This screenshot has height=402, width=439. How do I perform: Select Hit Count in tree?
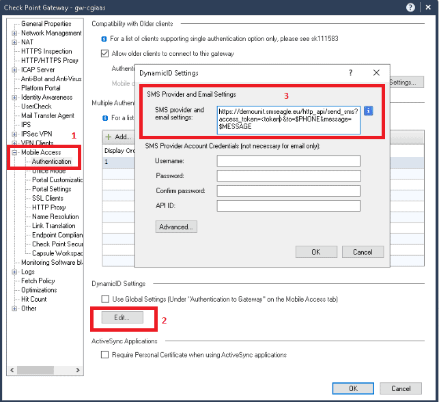click(34, 299)
